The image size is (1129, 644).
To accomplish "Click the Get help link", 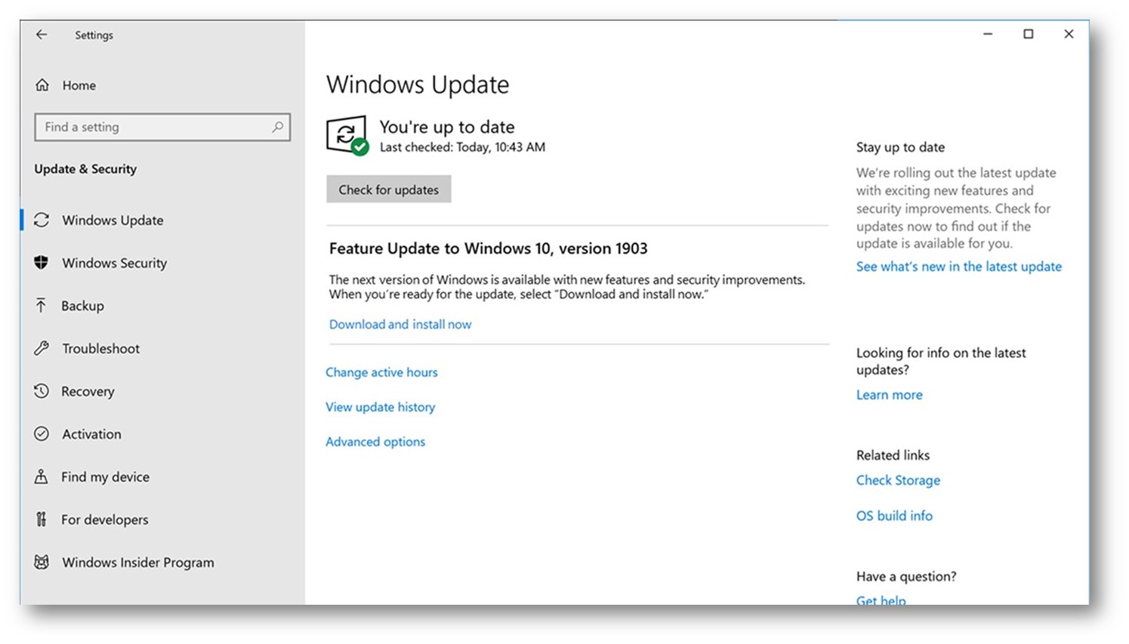I will click(x=881, y=599).
